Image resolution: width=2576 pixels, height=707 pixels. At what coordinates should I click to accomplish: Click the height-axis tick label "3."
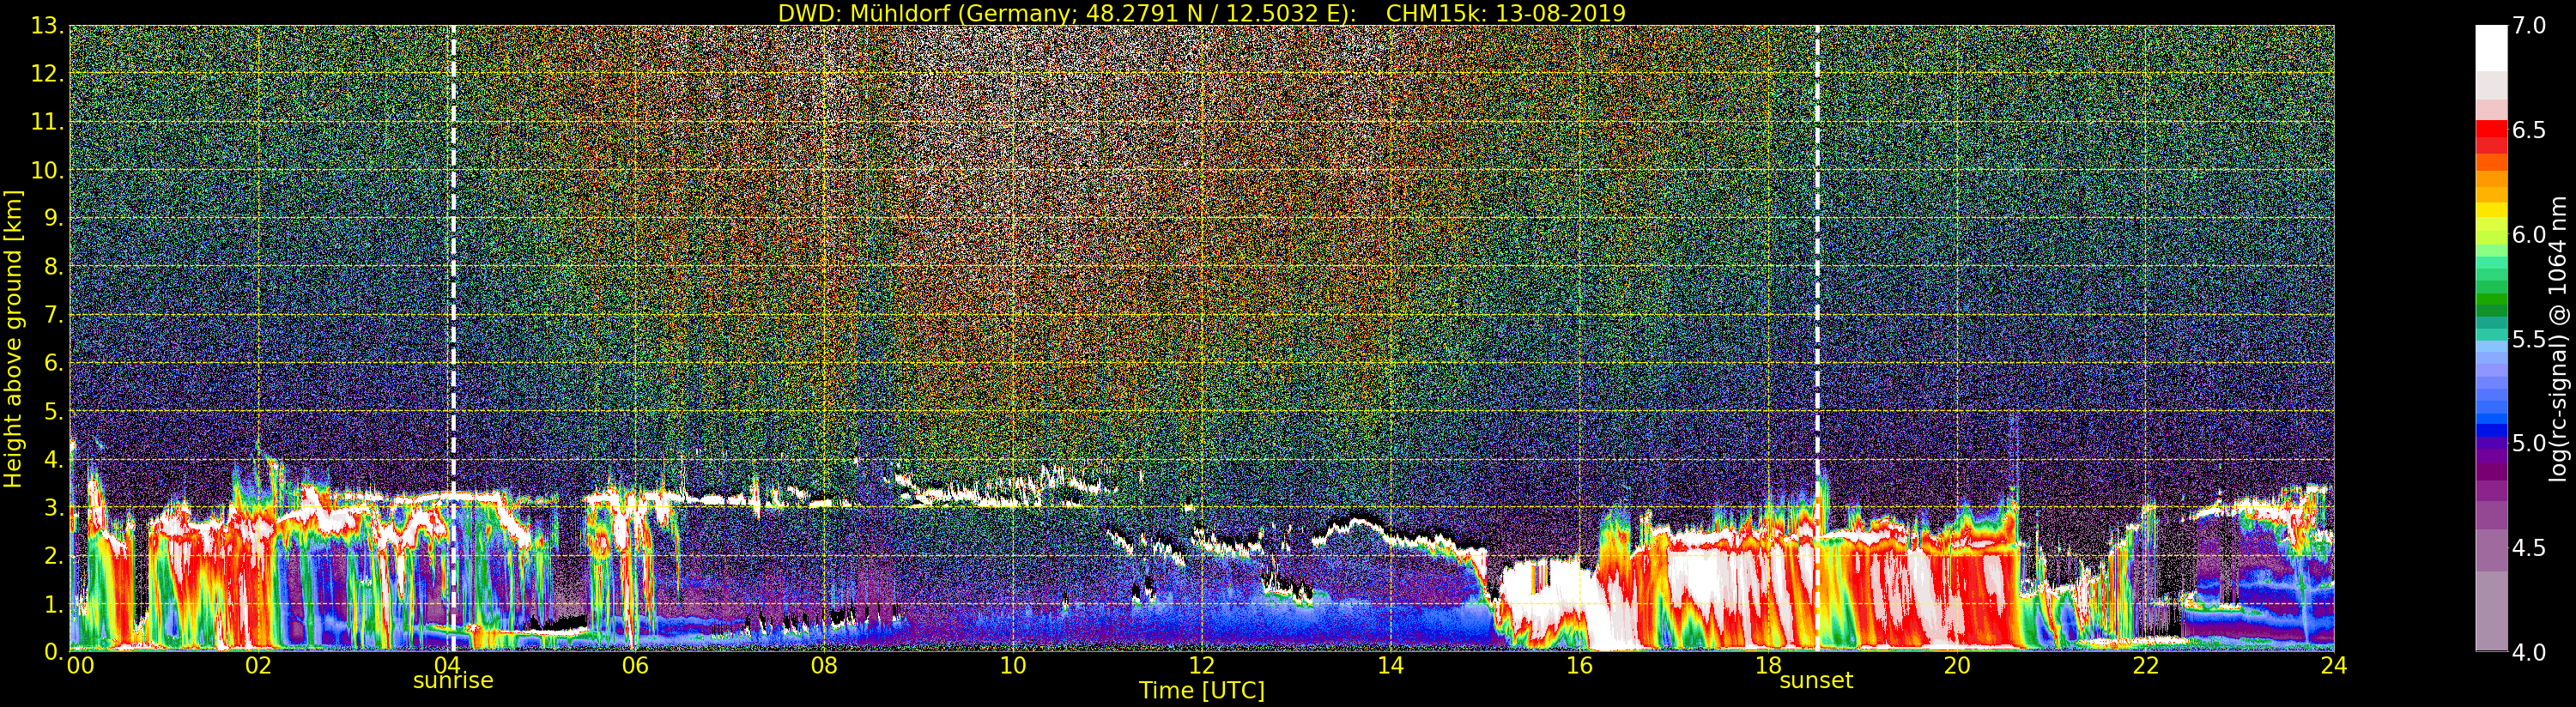pos(53,507)
